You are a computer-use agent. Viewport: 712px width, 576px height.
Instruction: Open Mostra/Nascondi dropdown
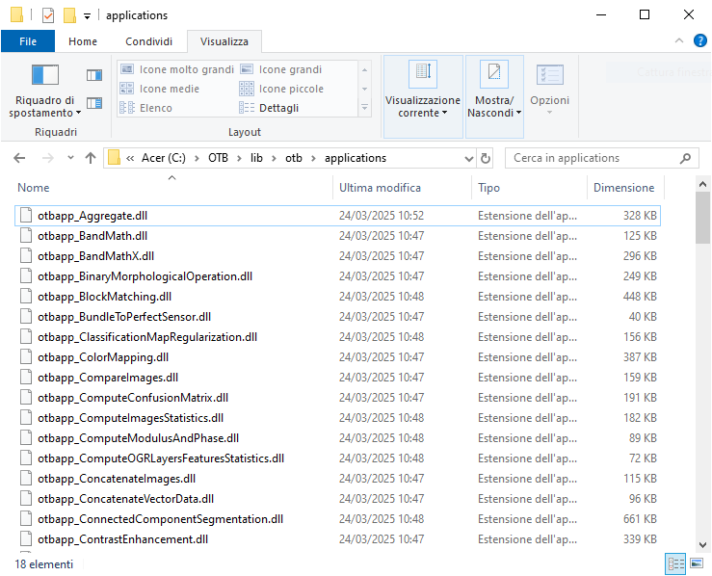(x=494, y=96)
